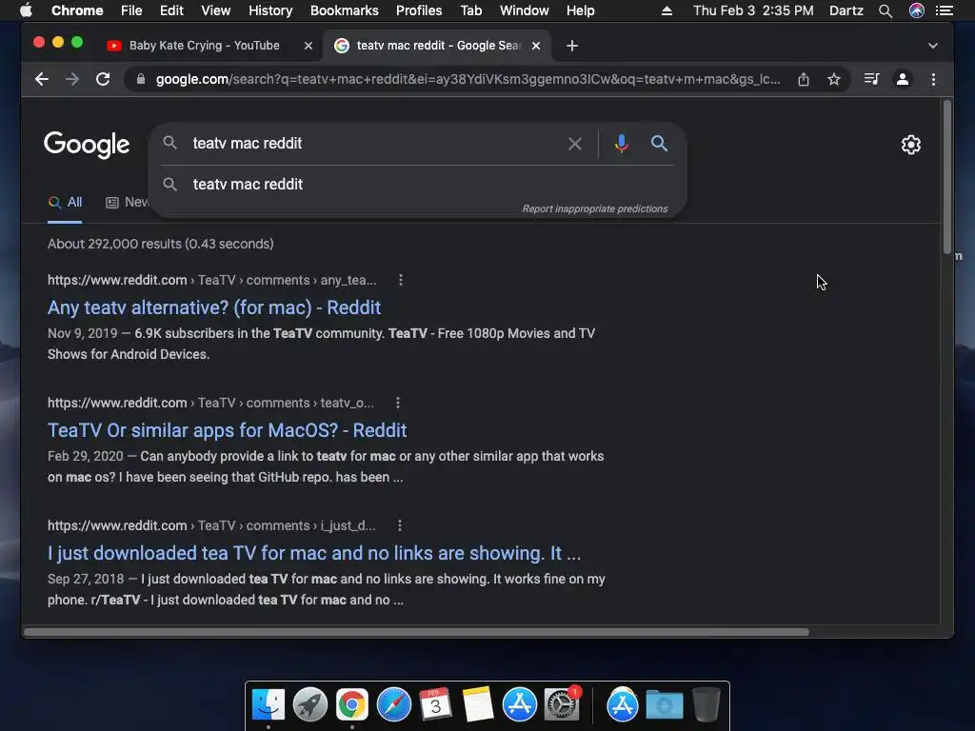Go back with the browser back arrow

tap(42, 79)
